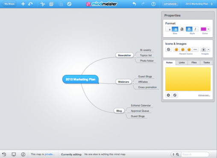Select small font size

pos(169,29)
